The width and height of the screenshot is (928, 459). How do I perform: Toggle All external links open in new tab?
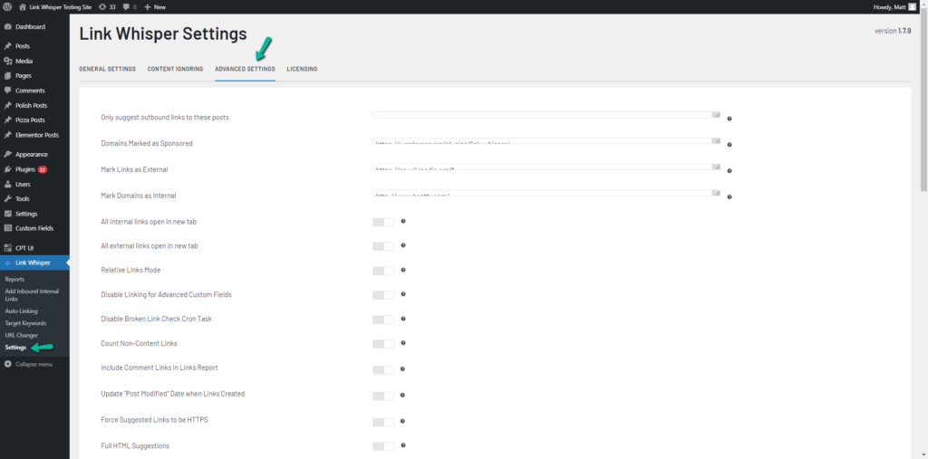click(x=383, y=246)
